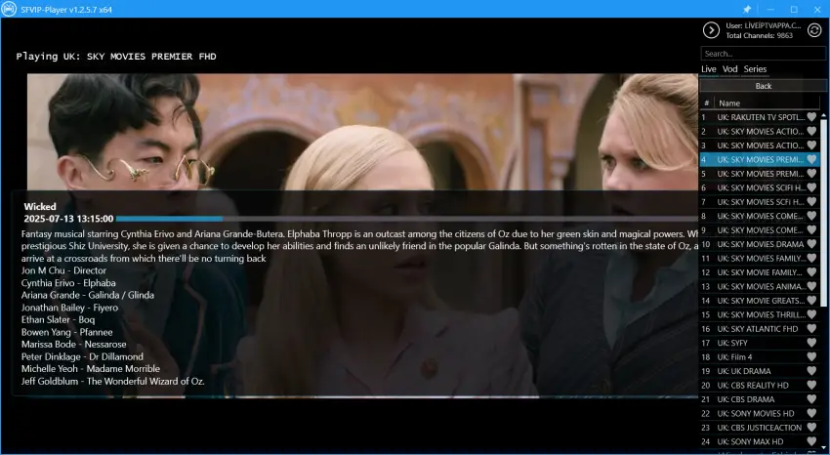The image size is (830, 455).
Task: Toggle favorite for UK: Film 4
Action: pos(811,356)
